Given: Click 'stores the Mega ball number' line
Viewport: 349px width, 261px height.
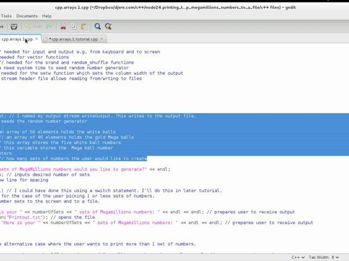Looking at the screenshot, I should (x=57, y=148).
